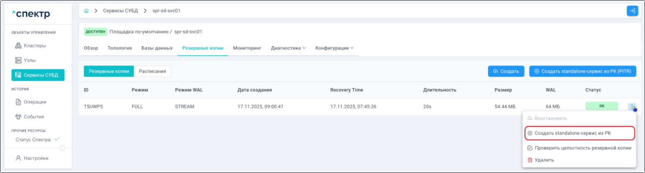The height and width of the screenshot is (173, 645).
Task: Open Настройки in the sidebar
Action: [x=36, y=158]
